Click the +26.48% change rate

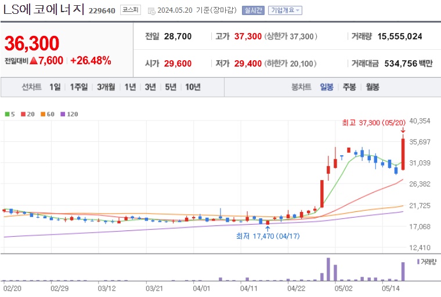91,61
